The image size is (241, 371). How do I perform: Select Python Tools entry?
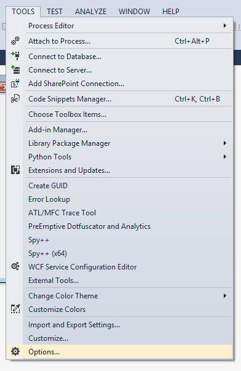pyautogui.click(x=119, y=157)
